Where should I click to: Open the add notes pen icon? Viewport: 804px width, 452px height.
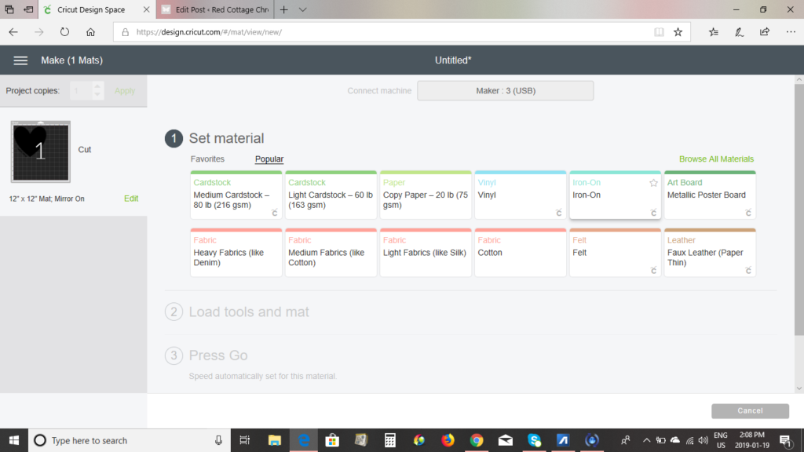point(739,31)
